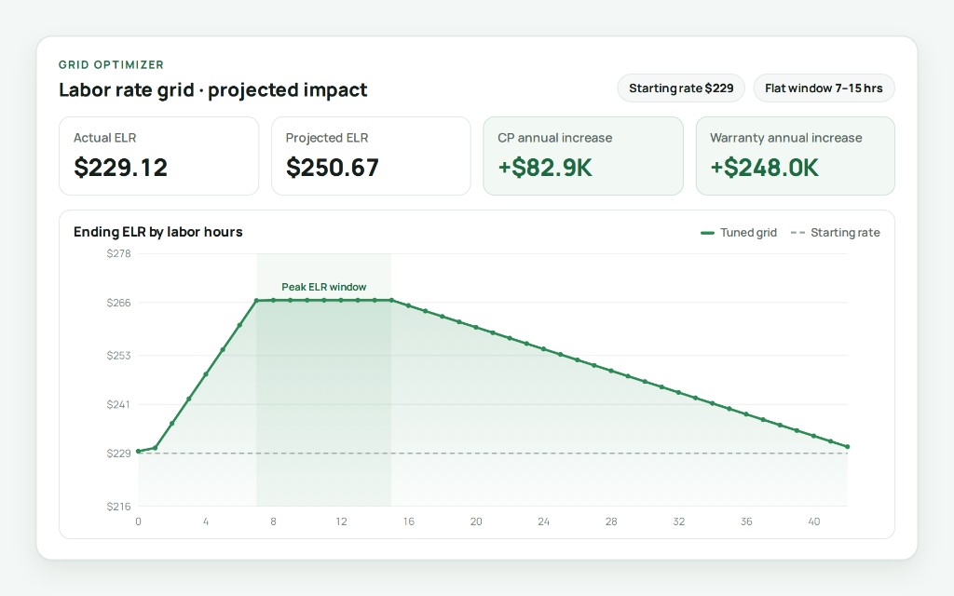
Task: Click the 24 hours x-axis tick label
Action: click(x=544, y=521)
